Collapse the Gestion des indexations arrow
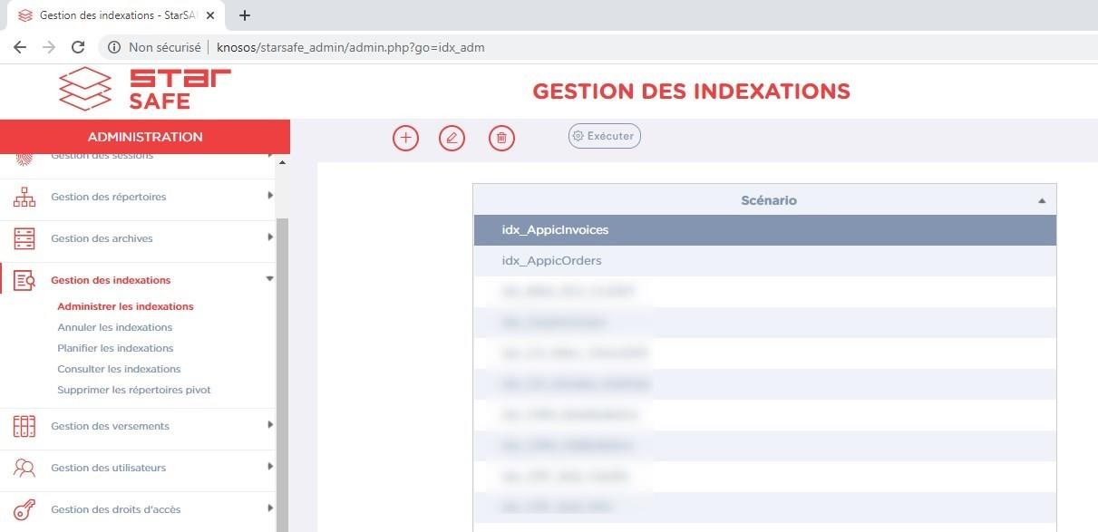1098x532 pixels. pos(270,279)
